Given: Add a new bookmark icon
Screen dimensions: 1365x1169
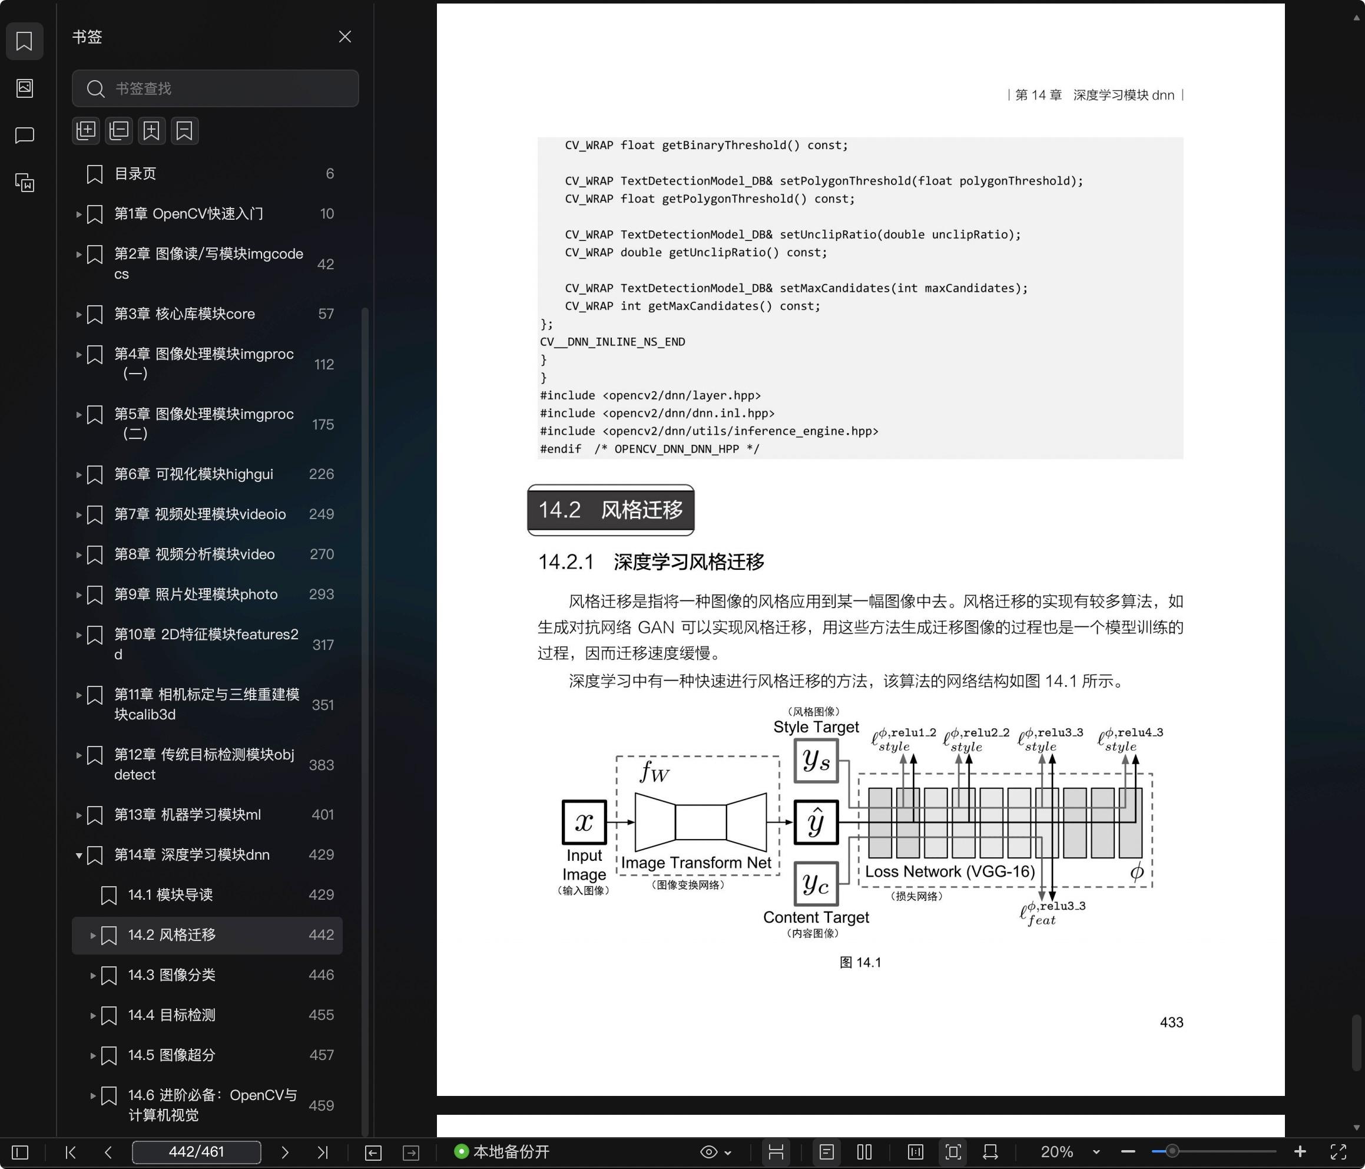Looking at the screenshot, I should 151,131.
